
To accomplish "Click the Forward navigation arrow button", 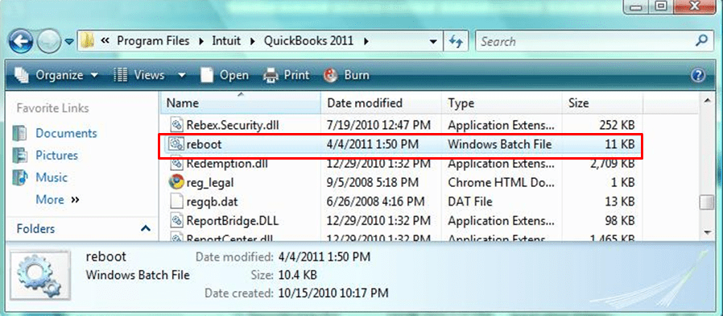I will click(50, 42).
